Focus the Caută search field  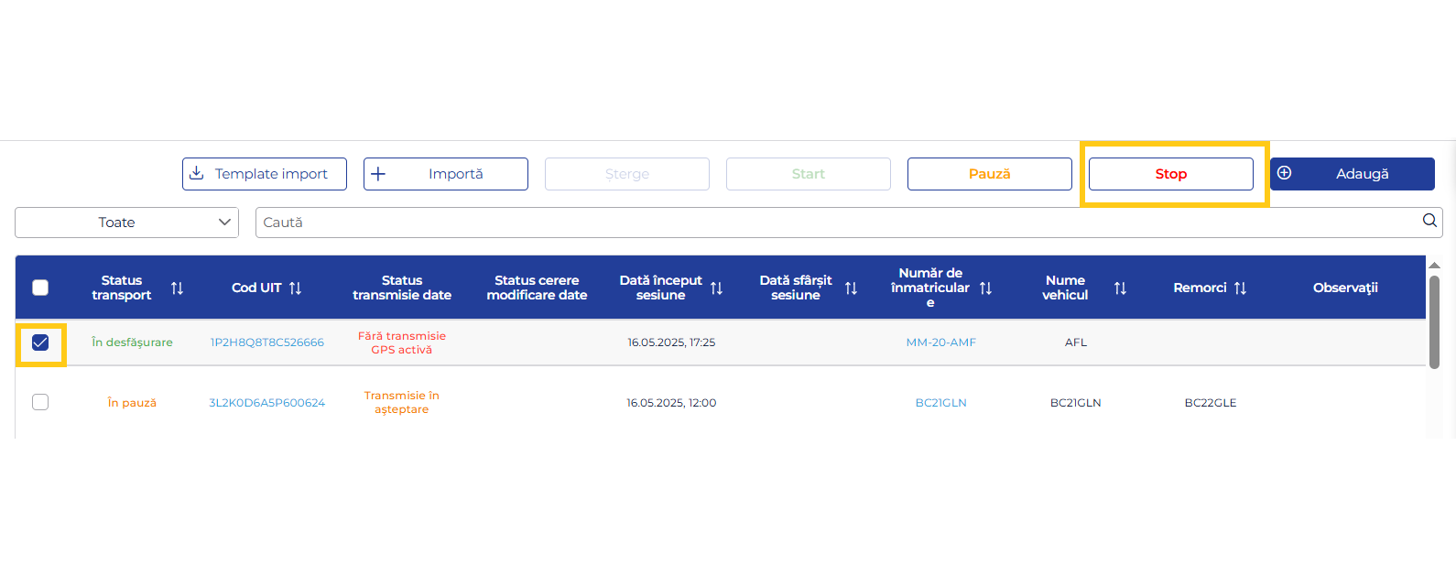824,223
